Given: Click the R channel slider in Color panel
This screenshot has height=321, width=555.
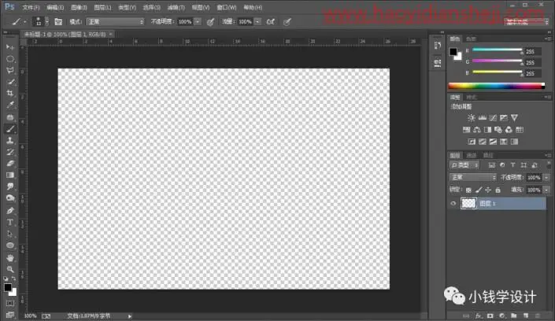Looking at the screenshot, I should [x=498, y=50].
